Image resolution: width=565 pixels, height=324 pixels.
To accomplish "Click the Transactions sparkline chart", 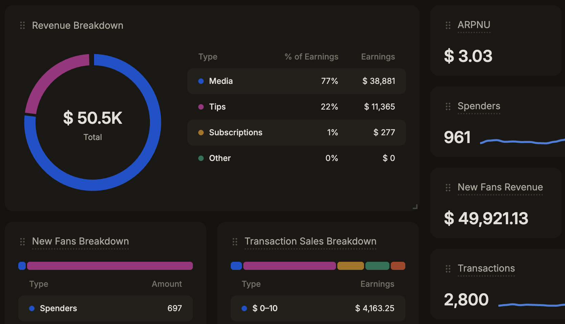I will [x=532, y=305].
